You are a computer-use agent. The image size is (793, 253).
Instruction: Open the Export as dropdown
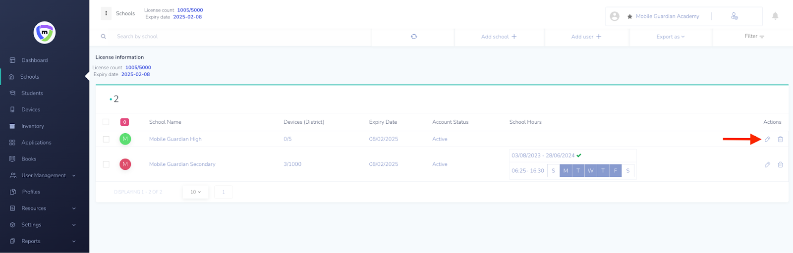coord(670,37)
